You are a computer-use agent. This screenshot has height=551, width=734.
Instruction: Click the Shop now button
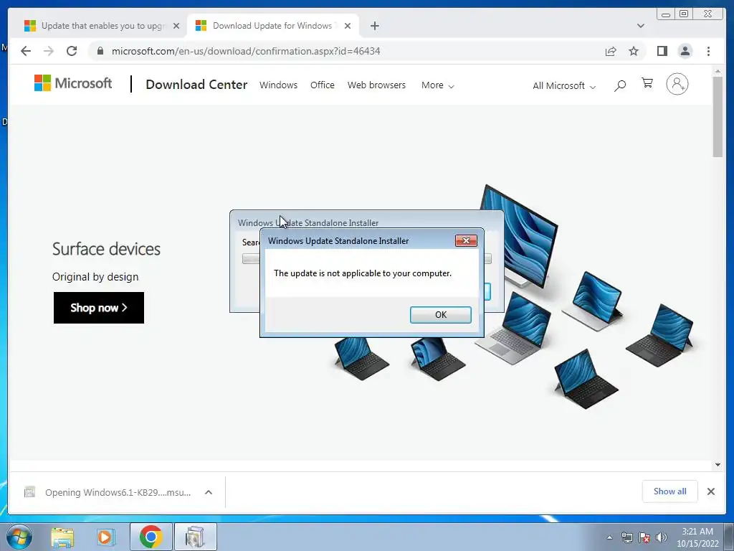99,308
